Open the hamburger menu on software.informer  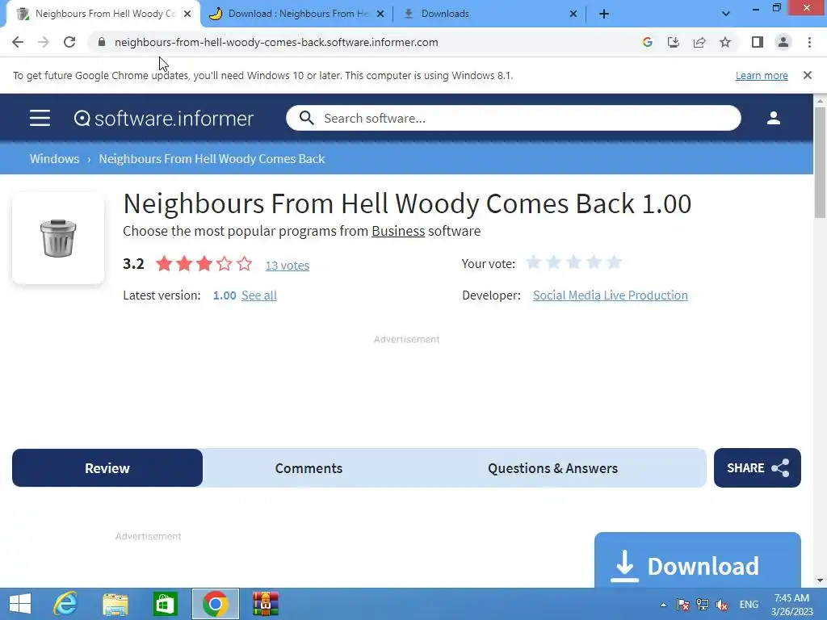point(40,118)
